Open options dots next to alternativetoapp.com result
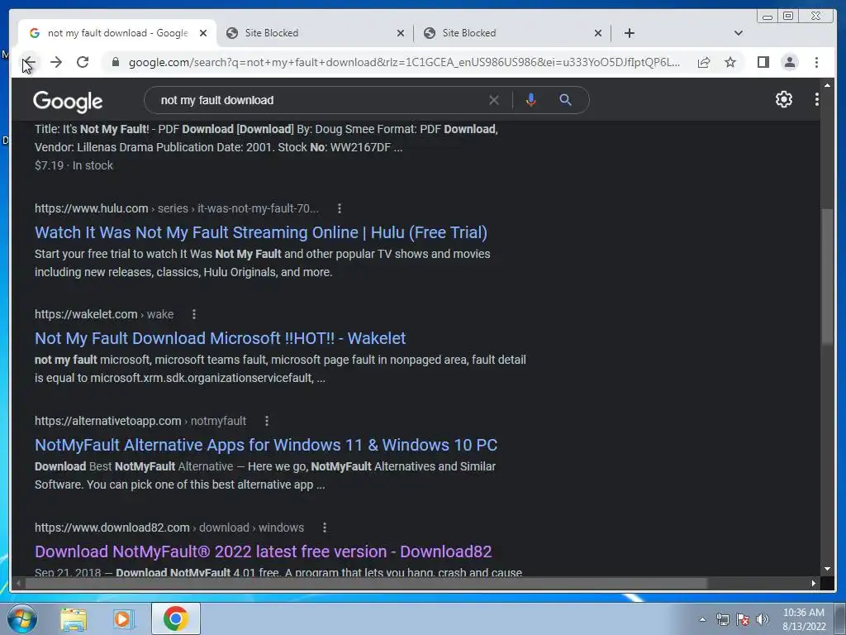Screen dimensions: 846x635 [x=267, y=421]
